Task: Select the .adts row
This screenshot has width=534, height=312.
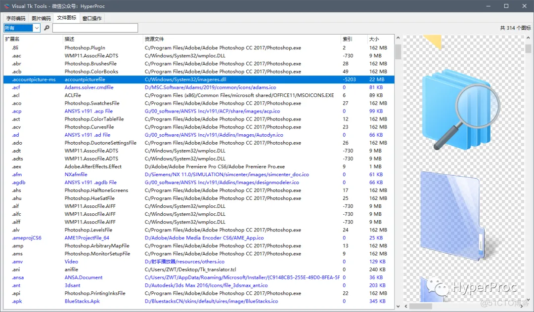Action: click(199, 159)
